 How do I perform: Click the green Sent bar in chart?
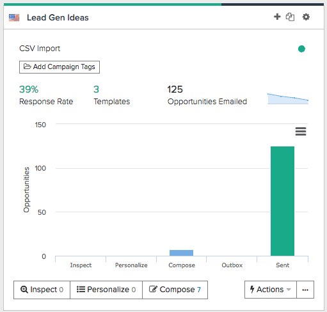pyautogui.click(x=282, y=201)
